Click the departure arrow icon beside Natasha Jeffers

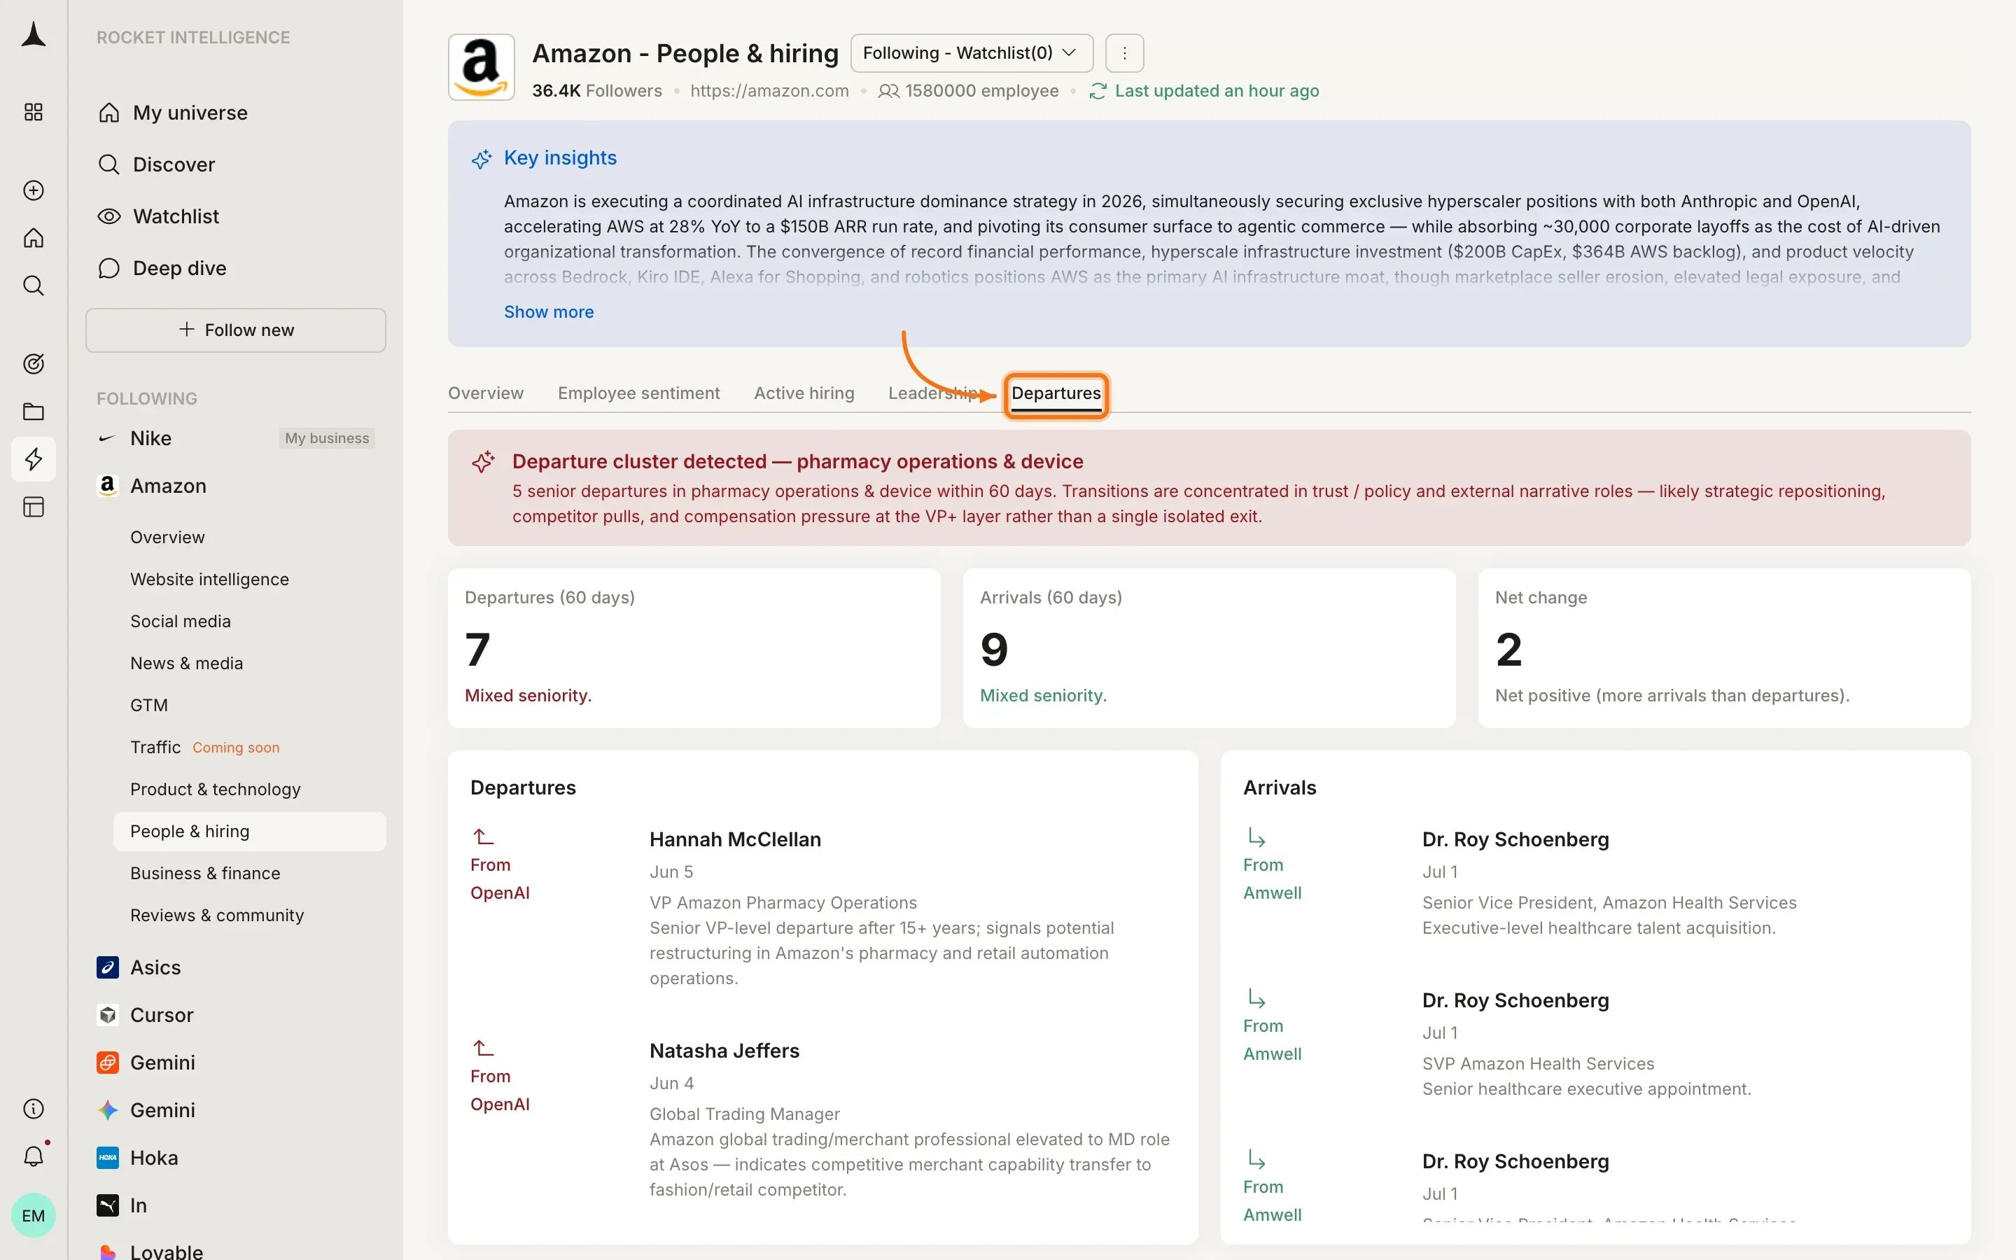pyautogui.click(x=484, y=1047)
